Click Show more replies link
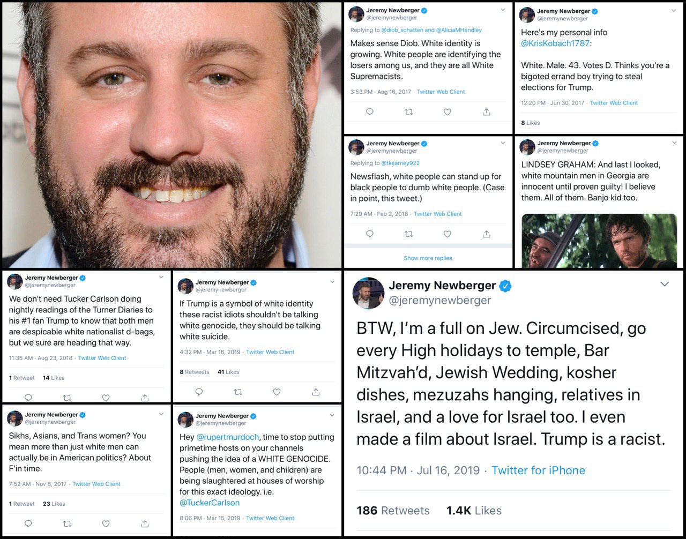The height and width of the screenshot is (539, 686). point(428,258)
